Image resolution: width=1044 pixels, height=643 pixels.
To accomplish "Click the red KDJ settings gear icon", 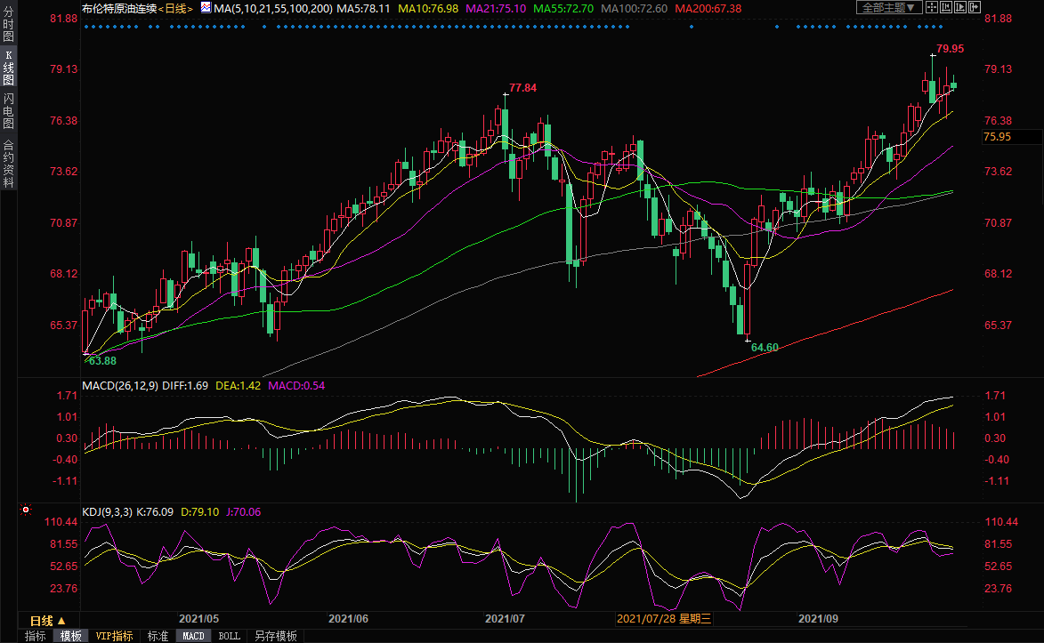I will (x=26, y=510).
